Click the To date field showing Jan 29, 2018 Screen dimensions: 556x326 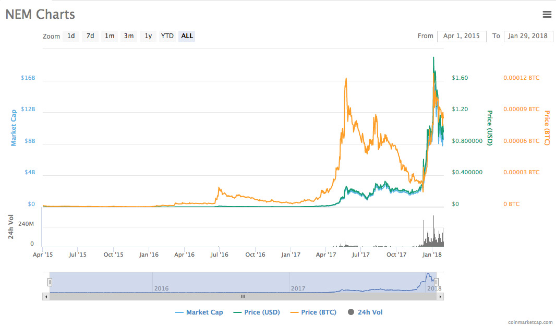(x=528, y=36)
